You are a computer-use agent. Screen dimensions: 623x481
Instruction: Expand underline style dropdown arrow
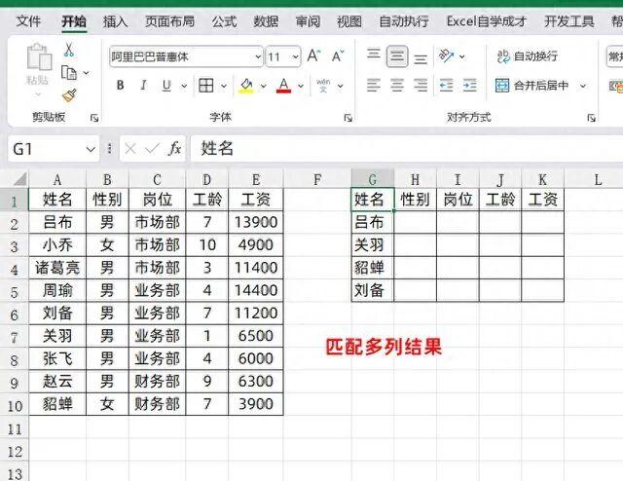pyautogui.click(x=184, y=86)
